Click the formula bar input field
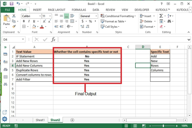This screenshot has height=128, width=192. click(x=123, y=39)
